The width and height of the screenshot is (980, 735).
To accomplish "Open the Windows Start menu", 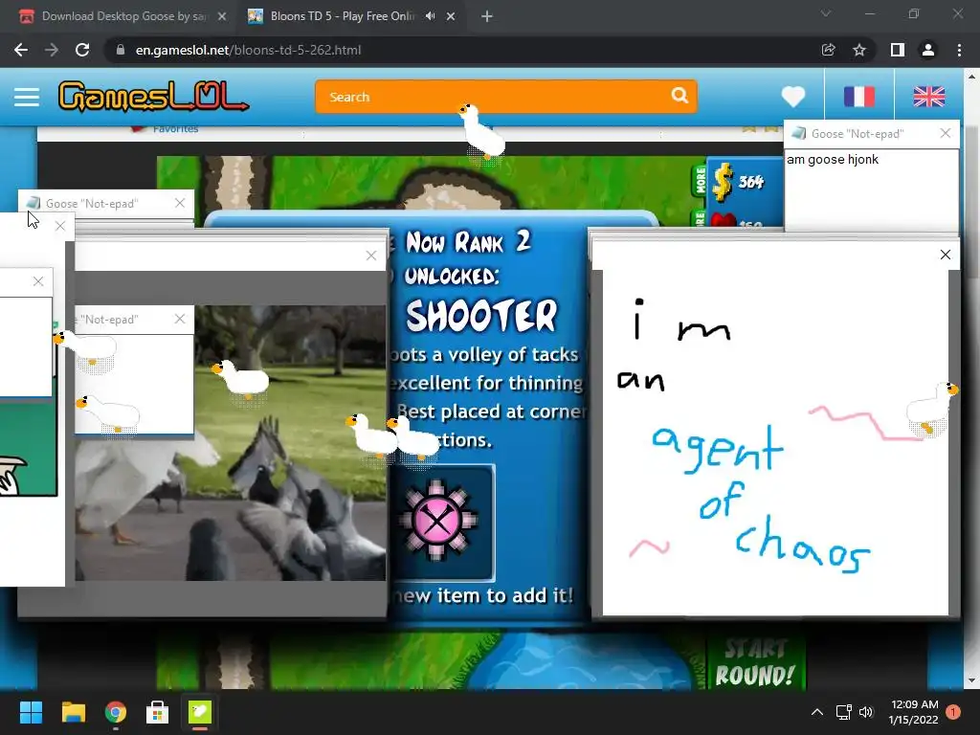I will point(32,712).
